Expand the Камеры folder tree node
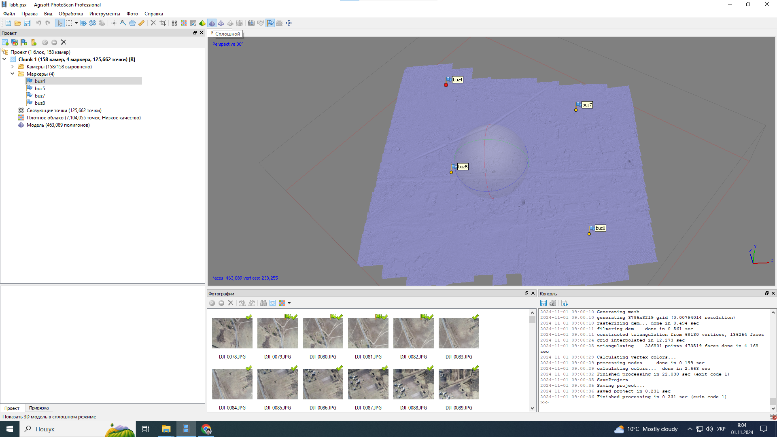Image resolution: width=777 pixels, height=437 pixels. click(x=13, y=67)
